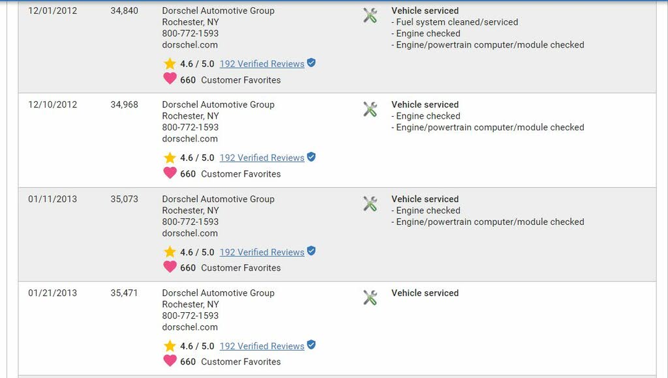Screen dimensions: 668x378
Task: Click the 35,471 mileage reading
Action: [x=124, y=293]
